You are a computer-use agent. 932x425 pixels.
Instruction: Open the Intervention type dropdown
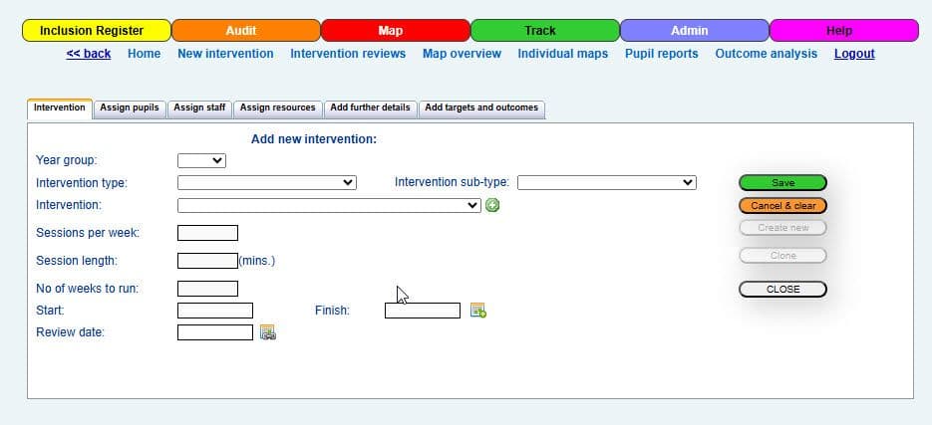267,183
